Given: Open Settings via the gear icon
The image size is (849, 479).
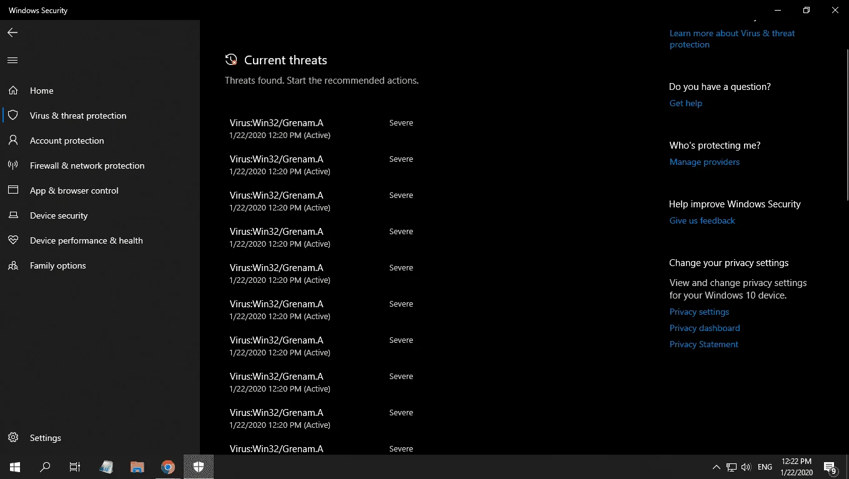Looking at the screenshot, I should (x=13, y=438).
